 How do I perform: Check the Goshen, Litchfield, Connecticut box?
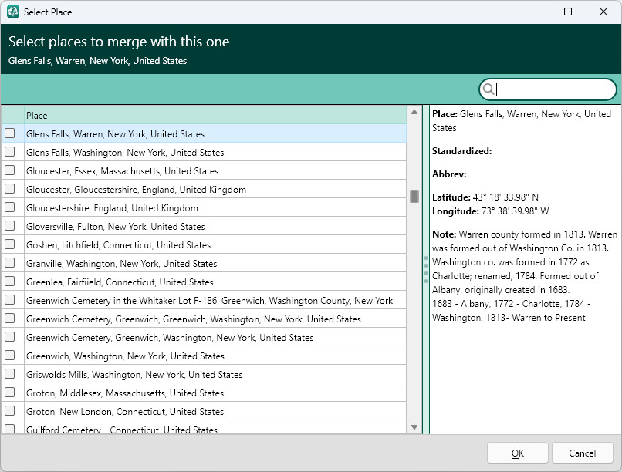[10, 244]
